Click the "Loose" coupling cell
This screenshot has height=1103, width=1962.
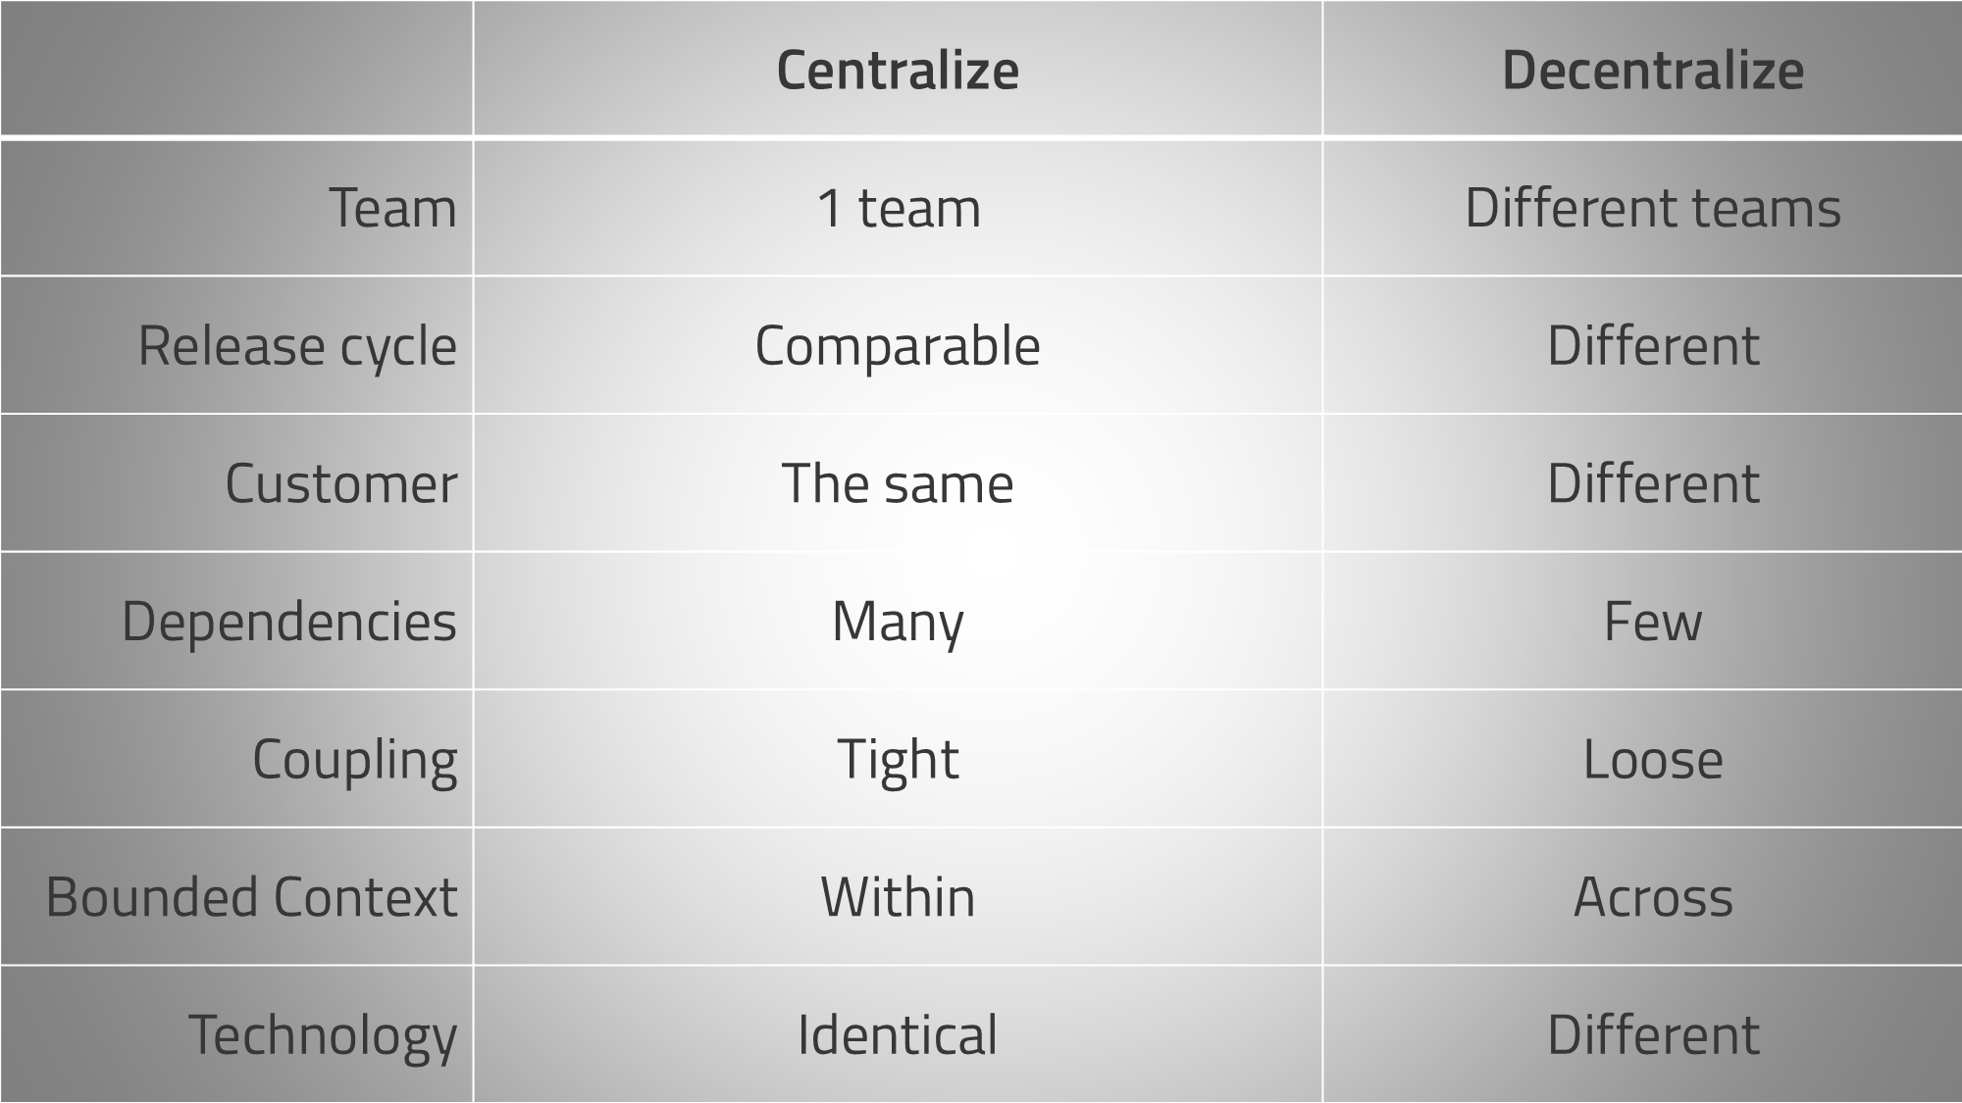click(x=1653, y=760)
